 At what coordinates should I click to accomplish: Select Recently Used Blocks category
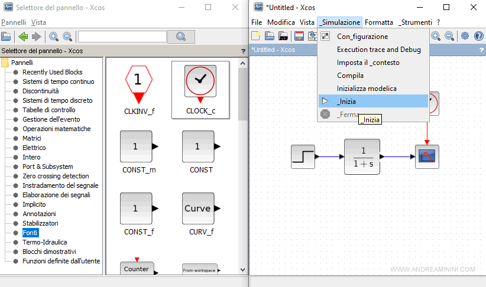tap(53, 72)
